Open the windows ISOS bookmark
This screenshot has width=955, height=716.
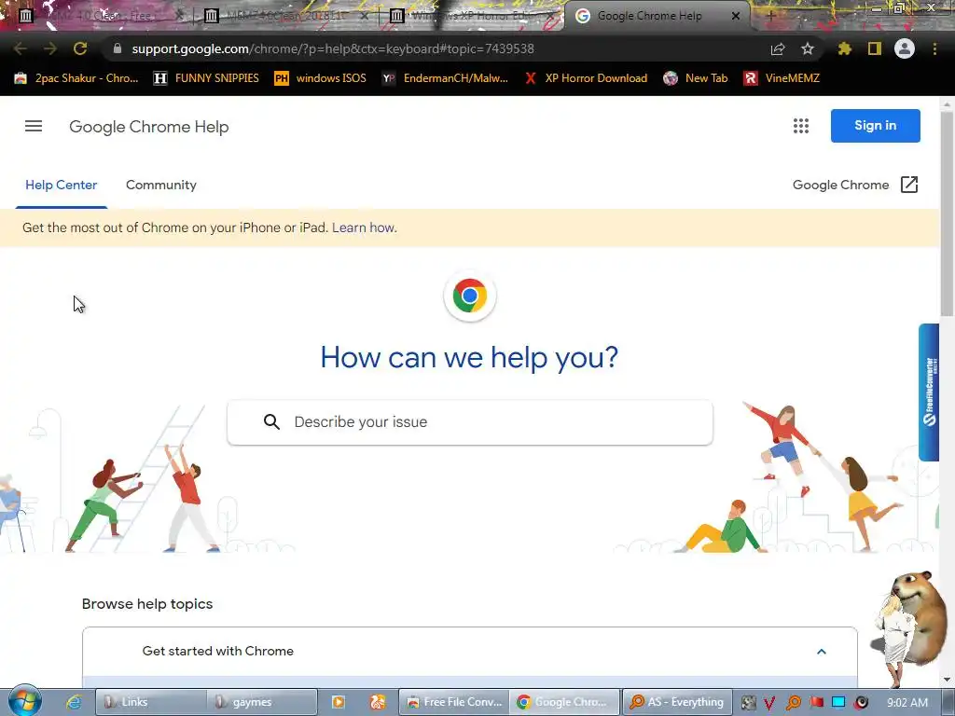[321, 78]
